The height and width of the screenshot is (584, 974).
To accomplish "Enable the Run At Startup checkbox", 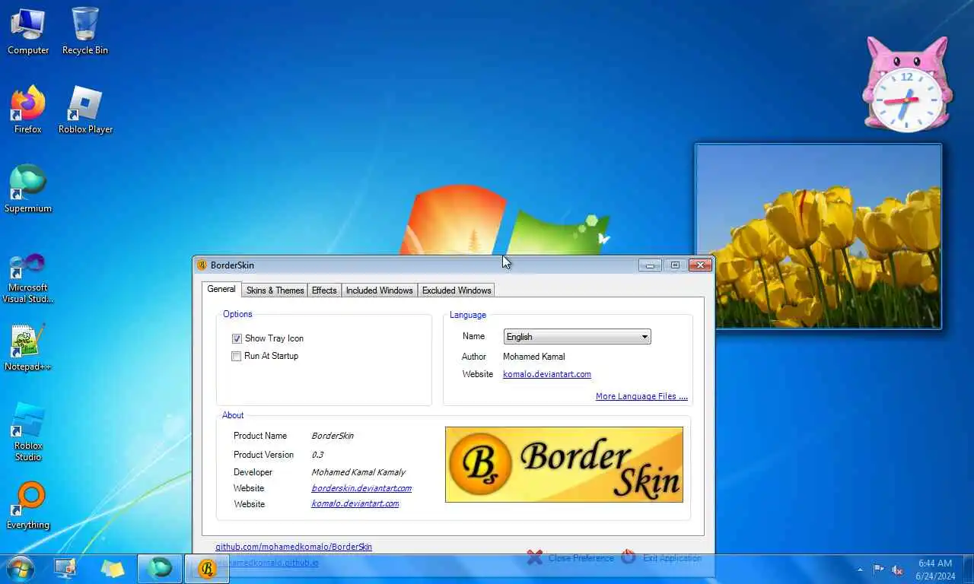I will 237,356.
